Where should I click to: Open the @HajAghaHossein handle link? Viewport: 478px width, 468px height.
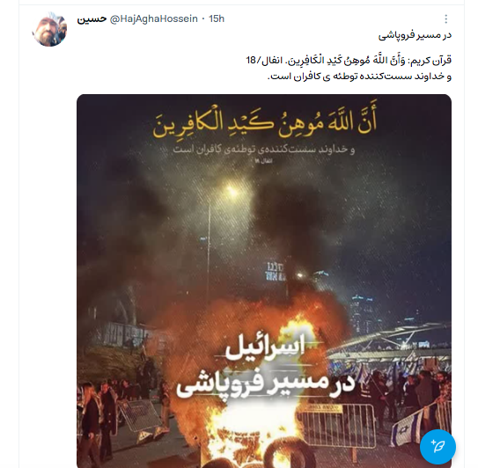pos(153,18)
